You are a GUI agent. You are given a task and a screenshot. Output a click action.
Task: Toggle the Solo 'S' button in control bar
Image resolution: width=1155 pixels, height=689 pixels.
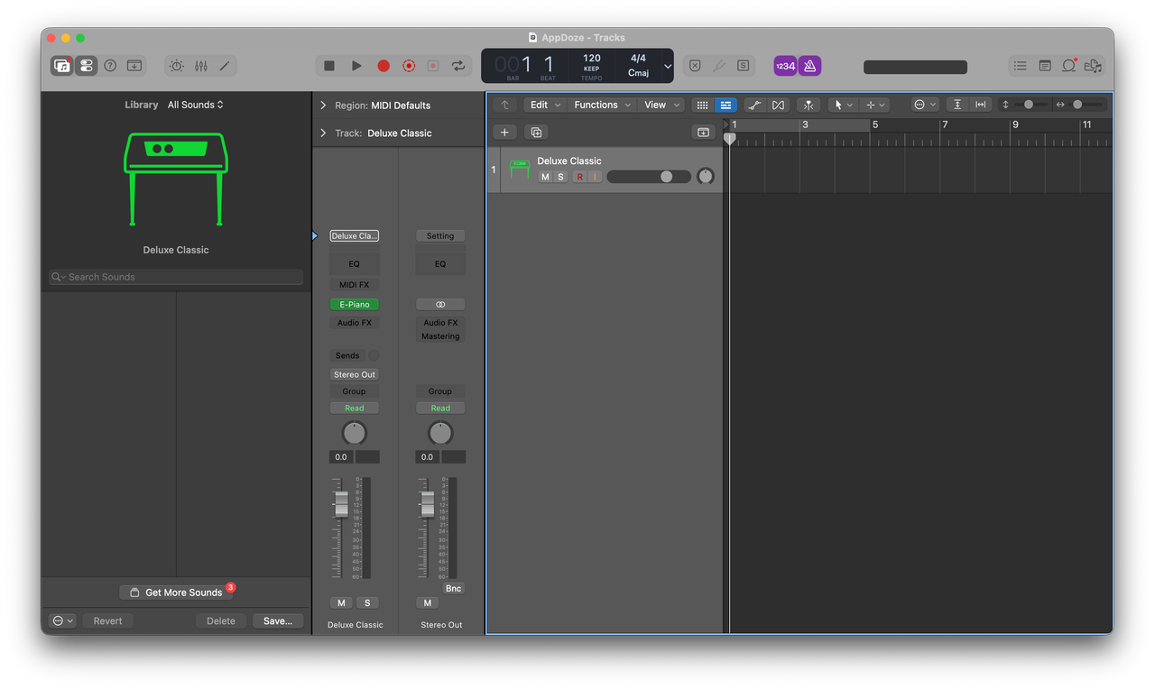[x=743, y=66]
